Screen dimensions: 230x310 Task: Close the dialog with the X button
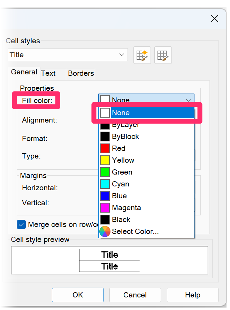click(x=214, y=19)
